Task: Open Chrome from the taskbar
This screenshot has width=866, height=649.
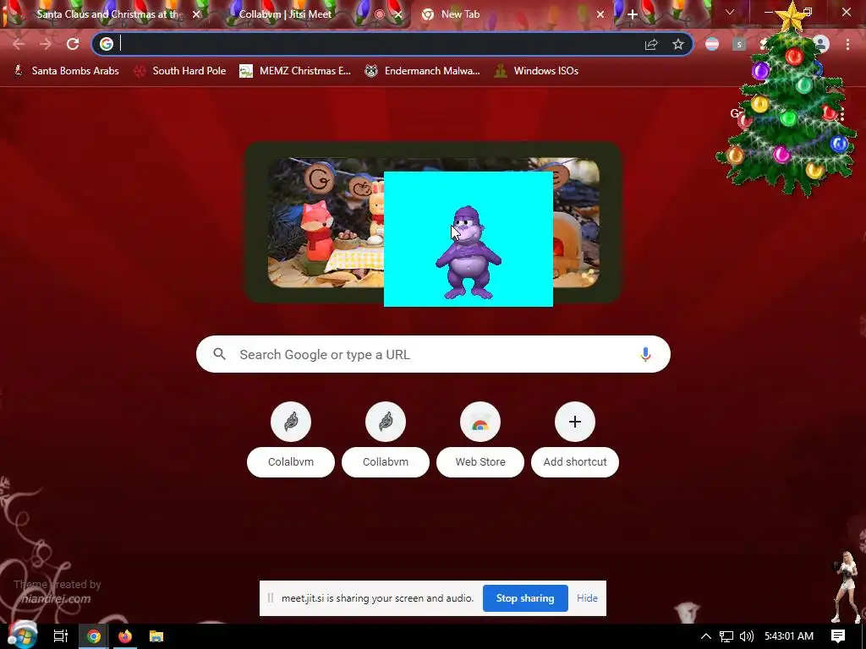Action: click(93, 636)
